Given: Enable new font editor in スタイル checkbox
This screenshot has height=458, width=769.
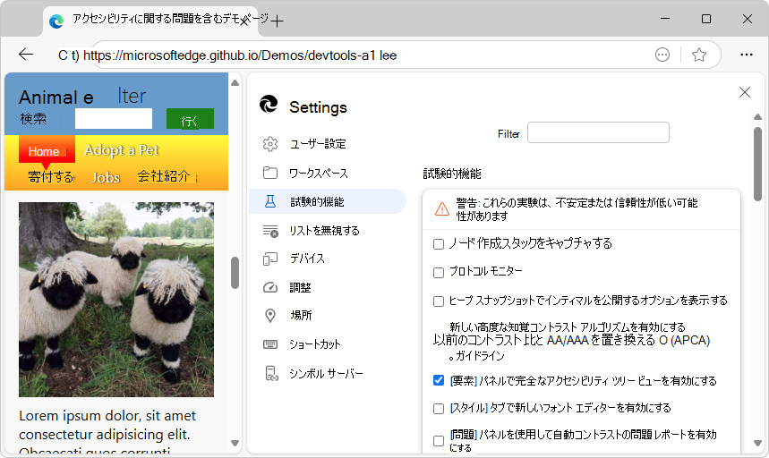Looking at the screenshot, I should (x=439, y=409).
